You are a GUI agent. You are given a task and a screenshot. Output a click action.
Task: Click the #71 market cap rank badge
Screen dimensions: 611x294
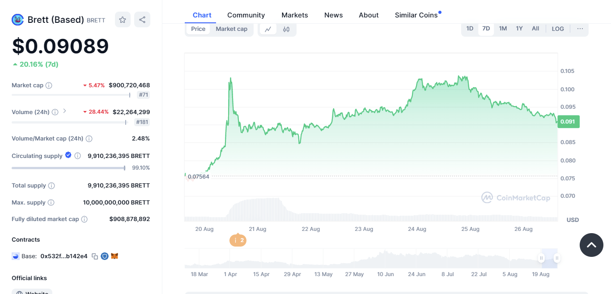coord(144,95)
